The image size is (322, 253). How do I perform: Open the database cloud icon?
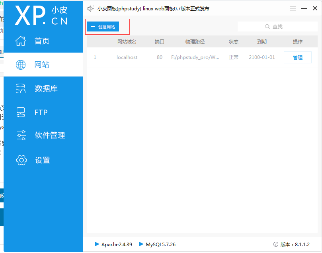click(21, 88)
